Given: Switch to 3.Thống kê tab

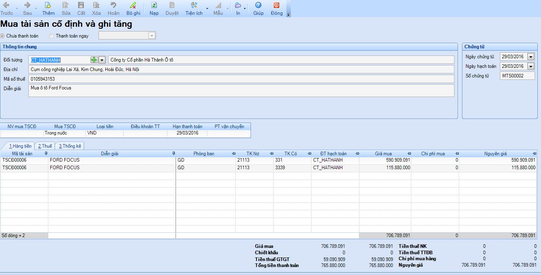Looking at the screenshot, I should [70, 146].
